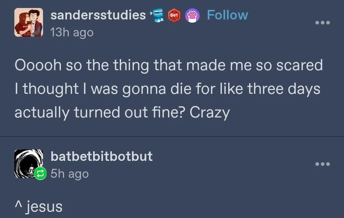
Task: Tap the green reblog indicator icon
Action: click(40, 173)
